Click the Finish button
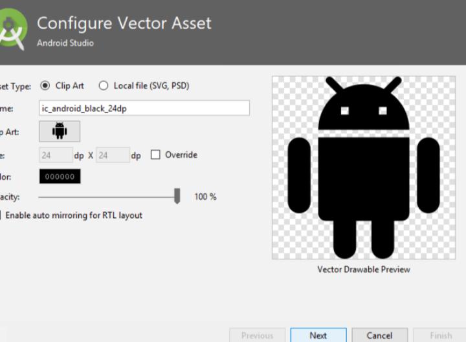466x342 pixels. (441, 336)
